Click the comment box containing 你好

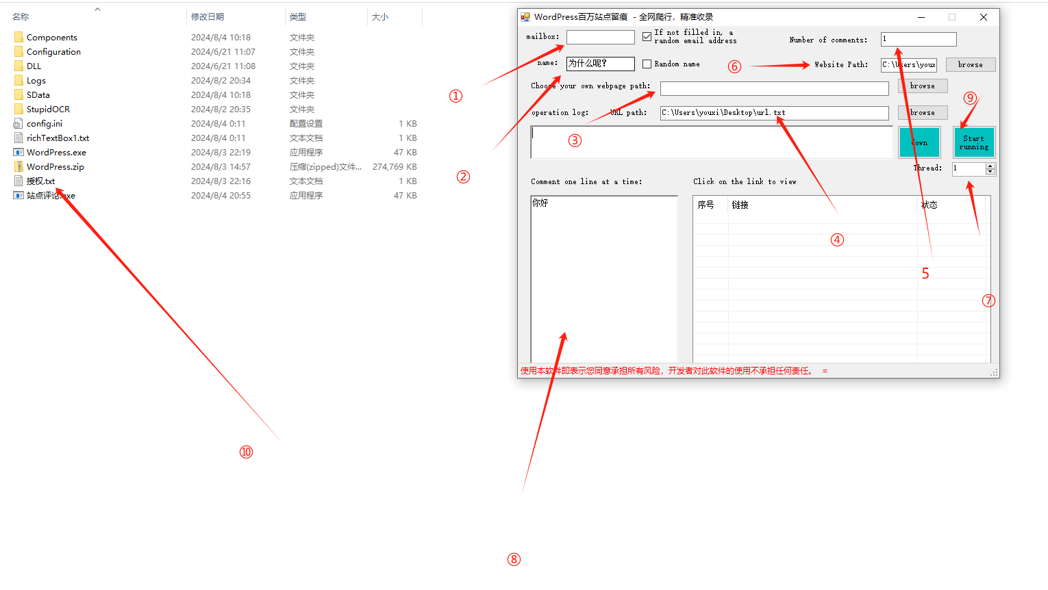coord(604,279)
